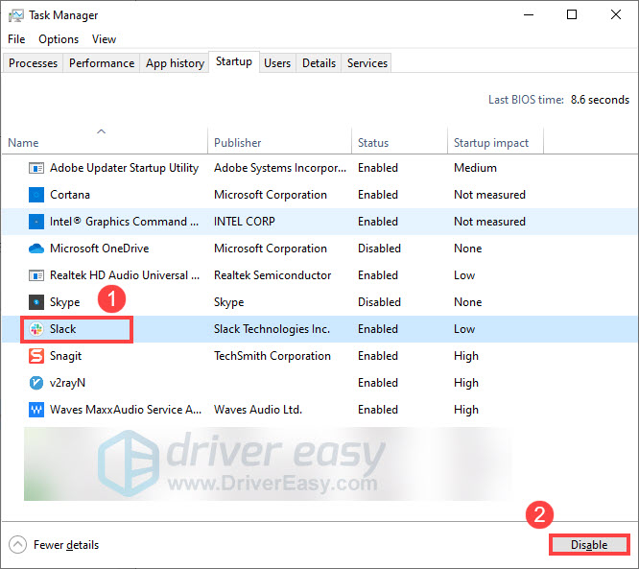Click the Microsoft OneDrive cloud icon

(36, 249)
